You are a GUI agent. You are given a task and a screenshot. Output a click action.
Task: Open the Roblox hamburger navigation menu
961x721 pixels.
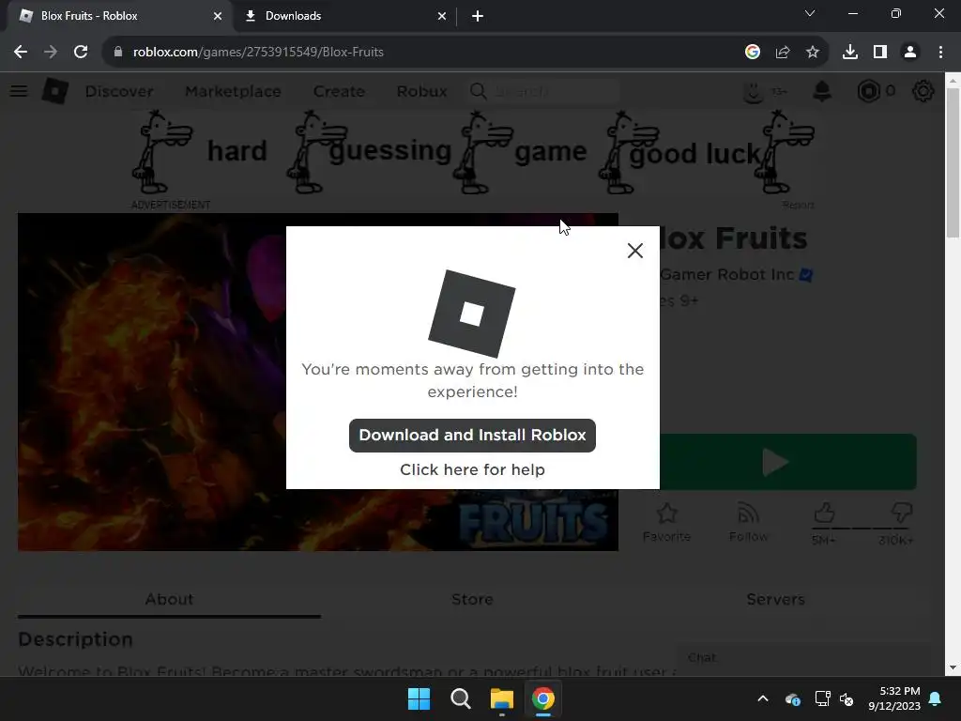pyautogui.click(x=19, y=91)
